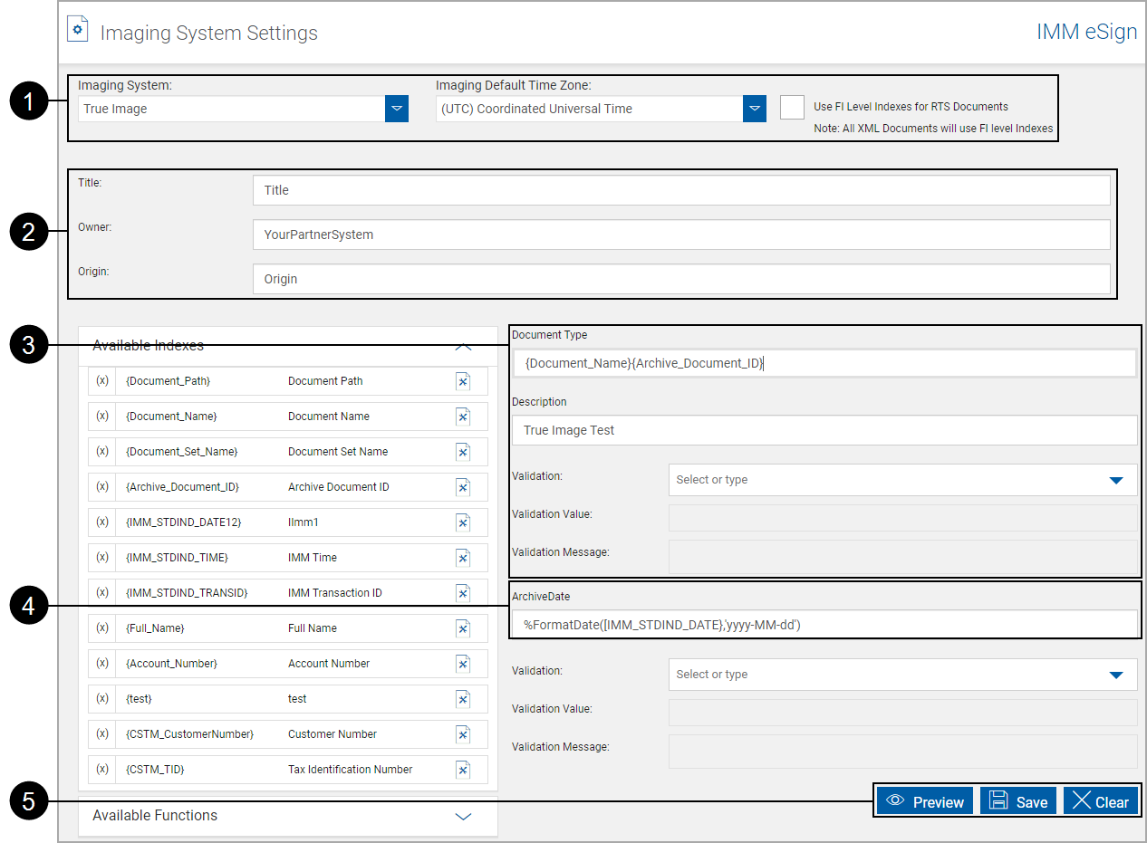The image size is (1147, 843).
Task: Click the (x) icon beside IMM Time
Action: [x=101, y=558]
